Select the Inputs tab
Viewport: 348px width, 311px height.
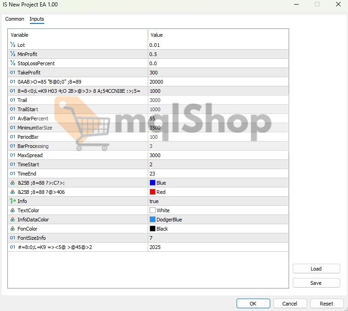37,19
